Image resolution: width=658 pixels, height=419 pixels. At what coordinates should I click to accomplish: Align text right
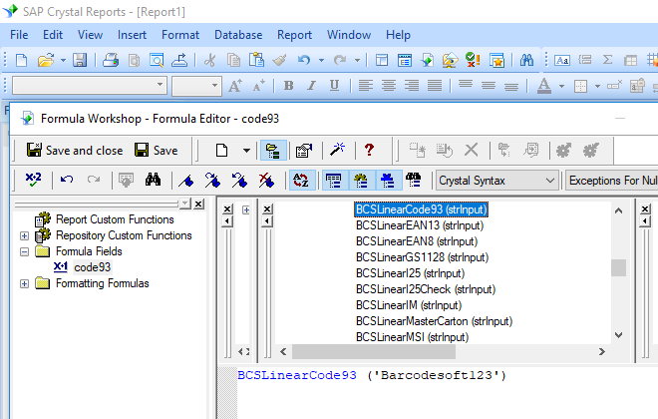tap(412, 86)
